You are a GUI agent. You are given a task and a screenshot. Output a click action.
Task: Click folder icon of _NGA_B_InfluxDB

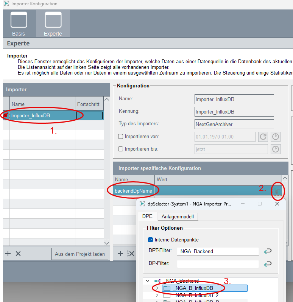[x=167, y=288]
